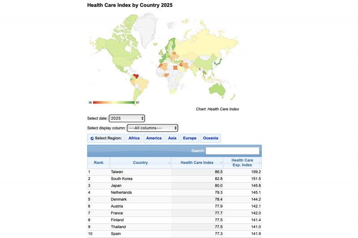This screenshot has height=238, width=358.
Task: Sort table by Rank column header
Action: [x=98, y=163]
